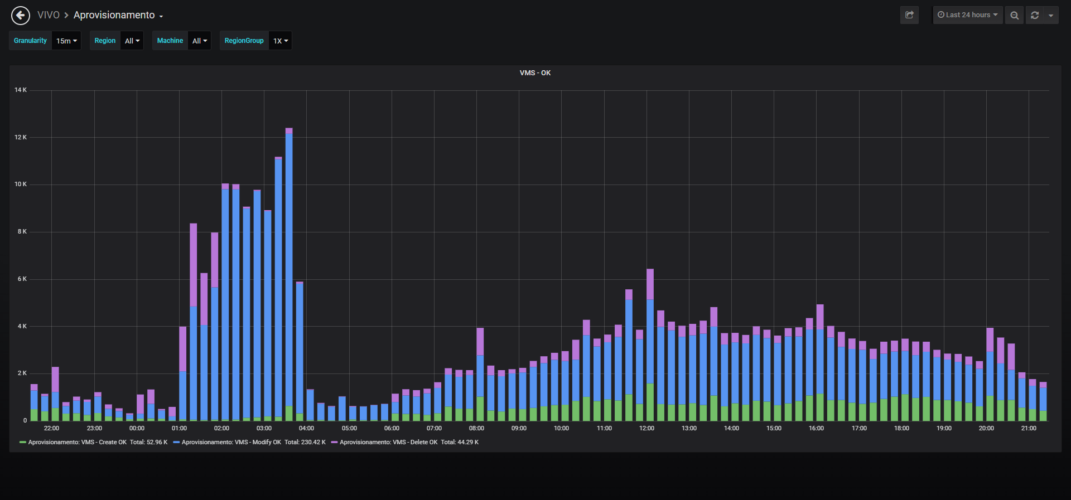Click the '00:00' x-axis time label
Image resolution: width=1071 pixels, height=500 pixels.
click(x=137, y=428)
